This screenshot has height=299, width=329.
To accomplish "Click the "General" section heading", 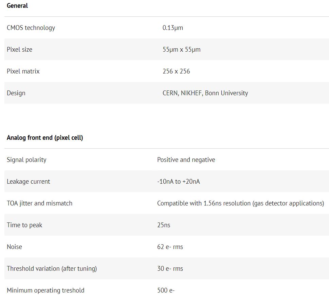I will pyautogui.click(x=17, y=6).
